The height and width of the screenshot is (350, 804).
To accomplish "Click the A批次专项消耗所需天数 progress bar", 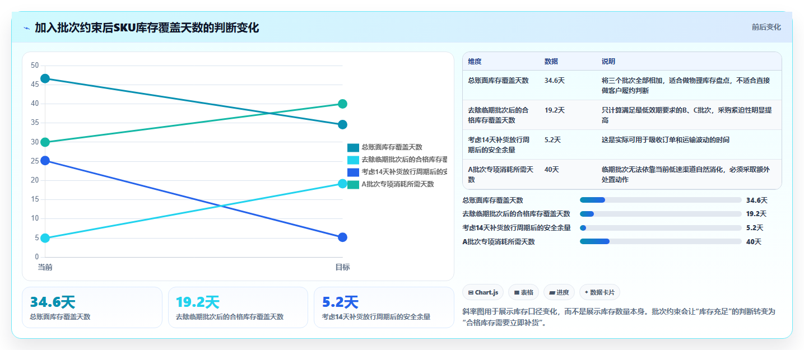I will pyautogui.click(x=661, y=242).
